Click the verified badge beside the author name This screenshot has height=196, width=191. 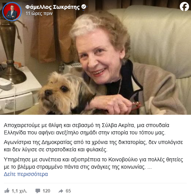point(84,7)
